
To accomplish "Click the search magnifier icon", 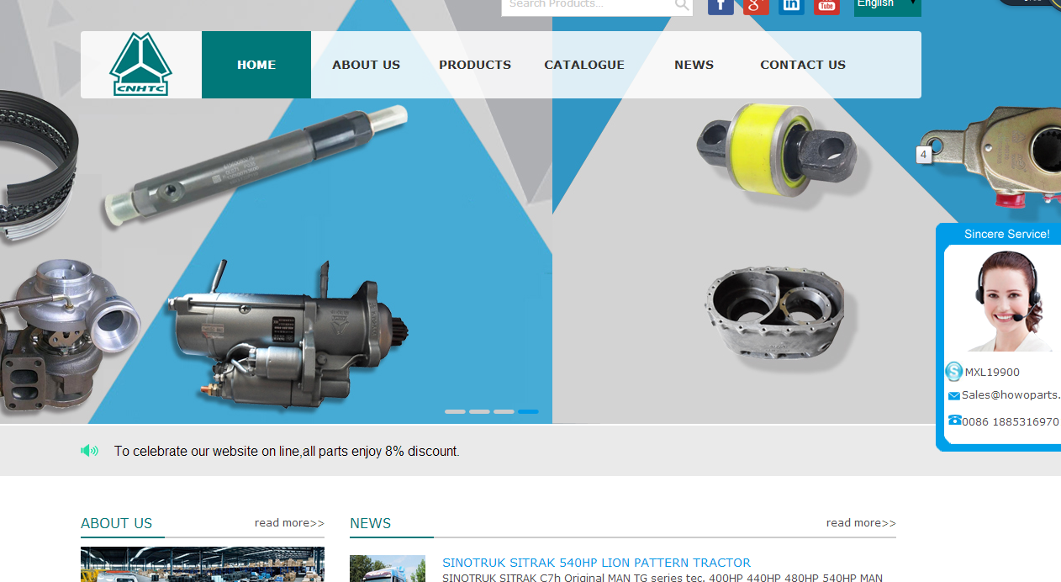I will click(682, 6).
